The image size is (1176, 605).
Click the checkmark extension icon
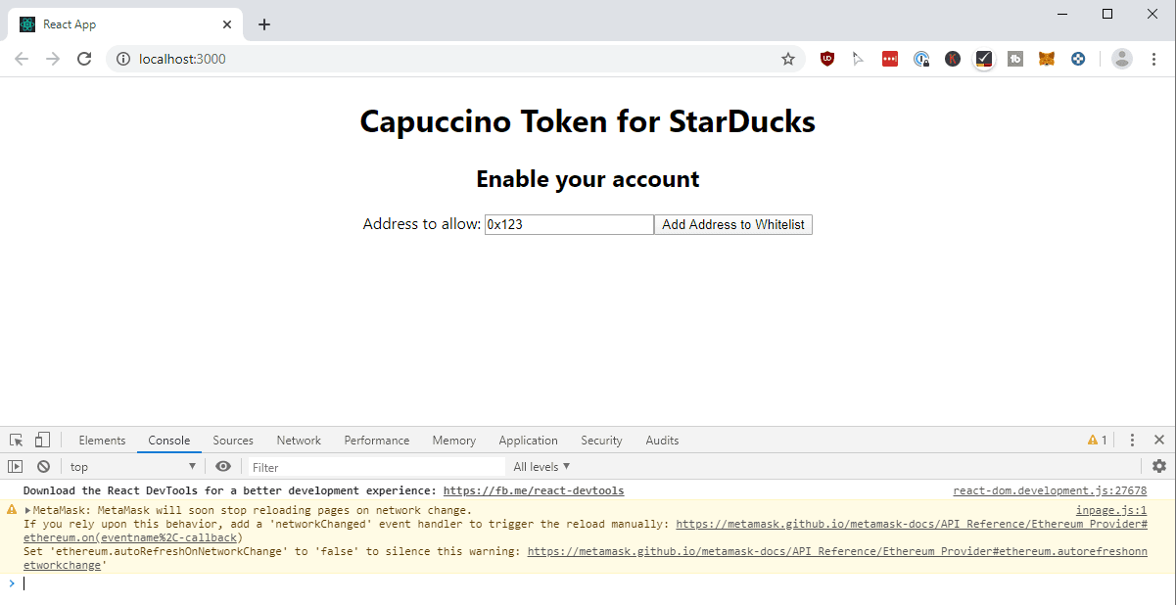(x=984, y=59)
